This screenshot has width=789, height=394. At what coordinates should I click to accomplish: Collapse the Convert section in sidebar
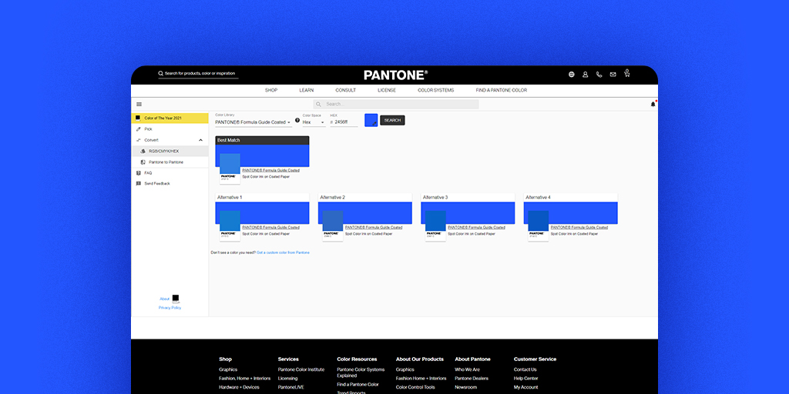click(201, 140)
